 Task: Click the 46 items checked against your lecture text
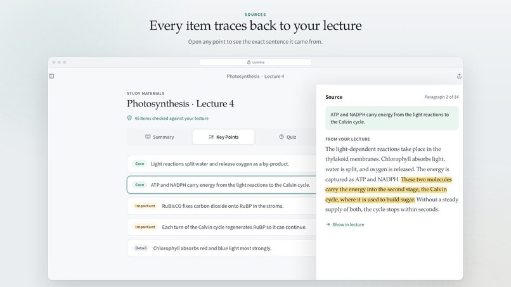pos(171,118)
